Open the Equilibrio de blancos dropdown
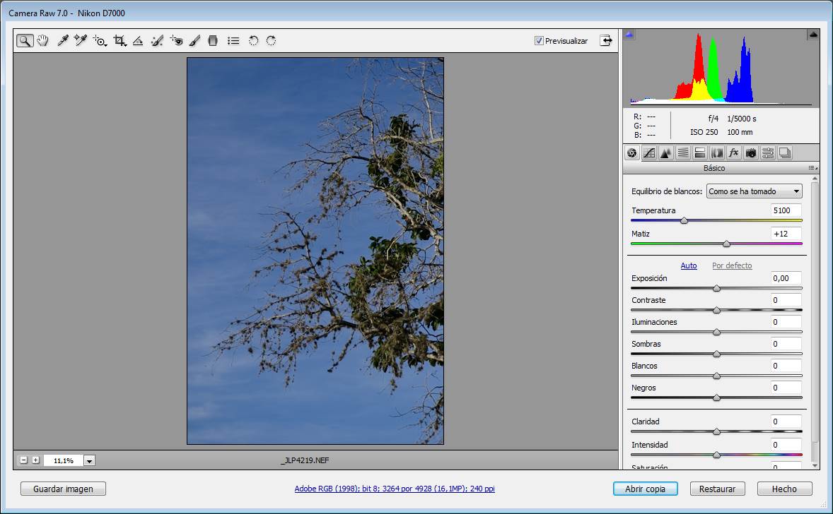Image resolution: width=833 pixels, height=514 pixels. point(754,191)
